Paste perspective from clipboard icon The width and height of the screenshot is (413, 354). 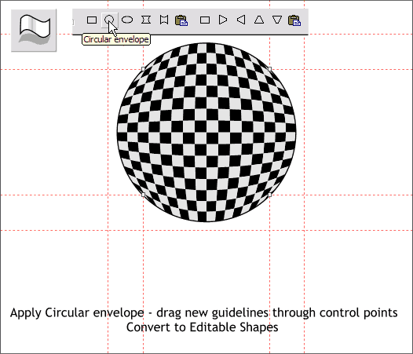pyautogui.click(x=294, y=20)
